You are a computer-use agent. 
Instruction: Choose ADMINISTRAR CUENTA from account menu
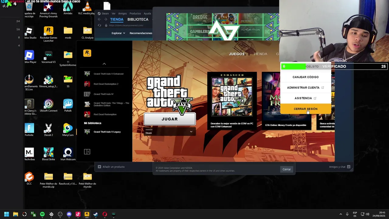(x=305, y=88)
